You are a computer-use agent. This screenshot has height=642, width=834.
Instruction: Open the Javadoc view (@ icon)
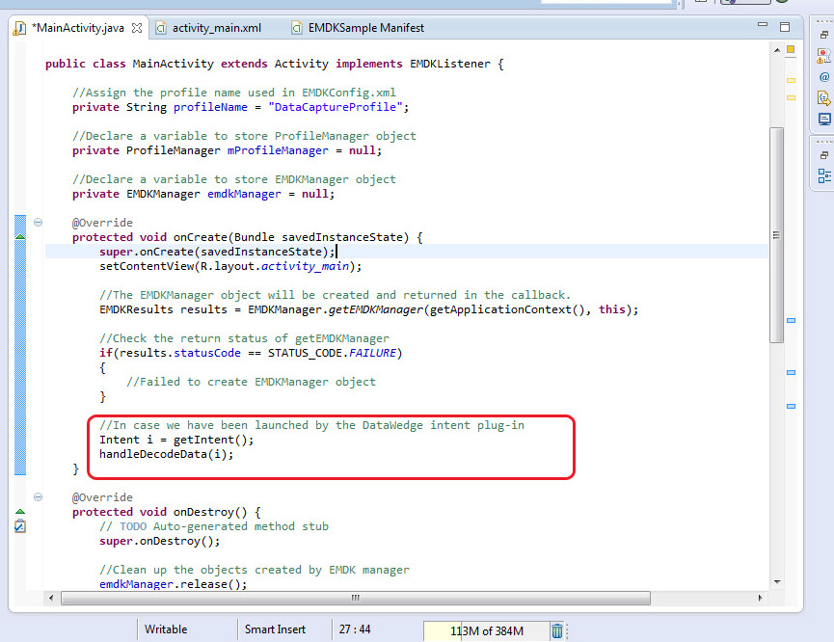click(823, 76)
